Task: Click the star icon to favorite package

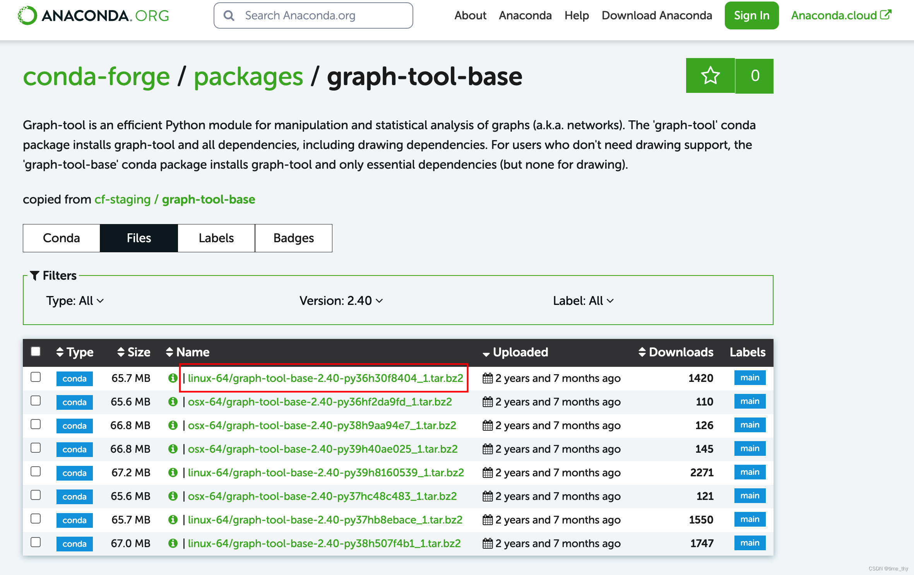Action: tap(711, 75)
